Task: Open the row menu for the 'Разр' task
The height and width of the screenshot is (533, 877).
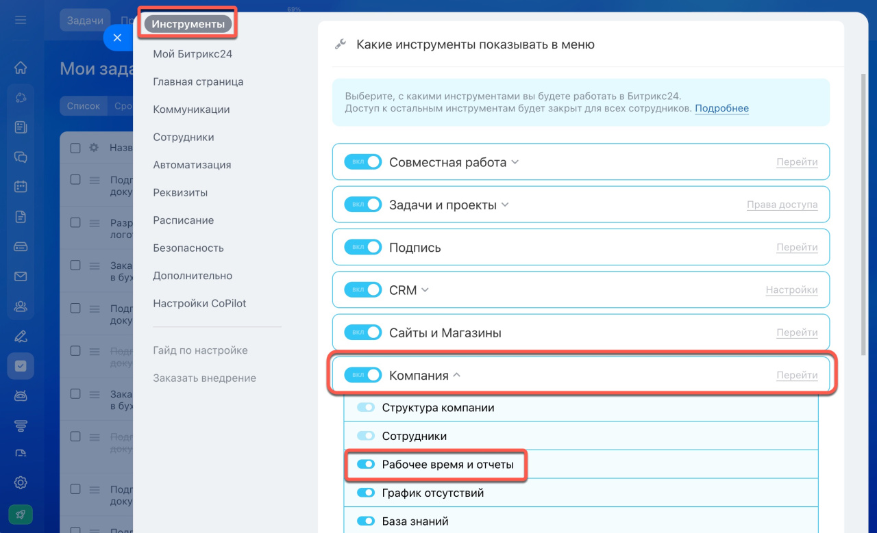Action: 95,223
